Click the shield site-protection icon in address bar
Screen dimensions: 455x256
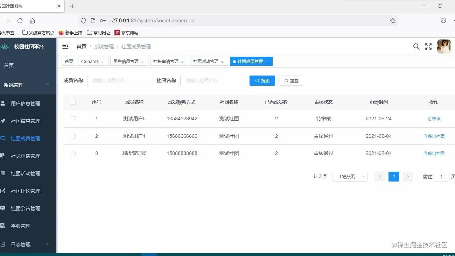point(83,21)
